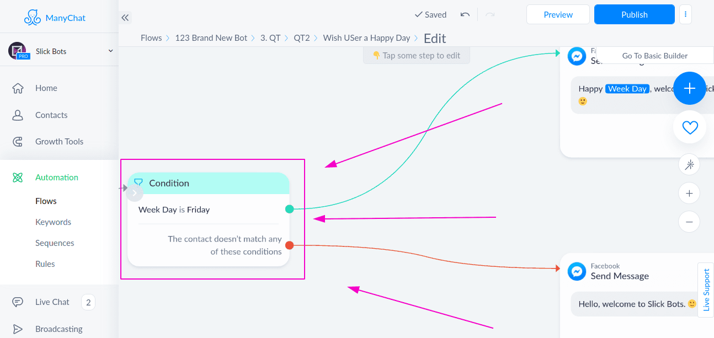Click the Publish button
Image resolution: width=714 pixels, height=338 pixels.
coord(635,14)
